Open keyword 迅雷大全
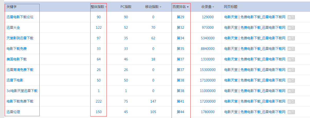This screenshot has width=310, height=118. coord(13,28)
